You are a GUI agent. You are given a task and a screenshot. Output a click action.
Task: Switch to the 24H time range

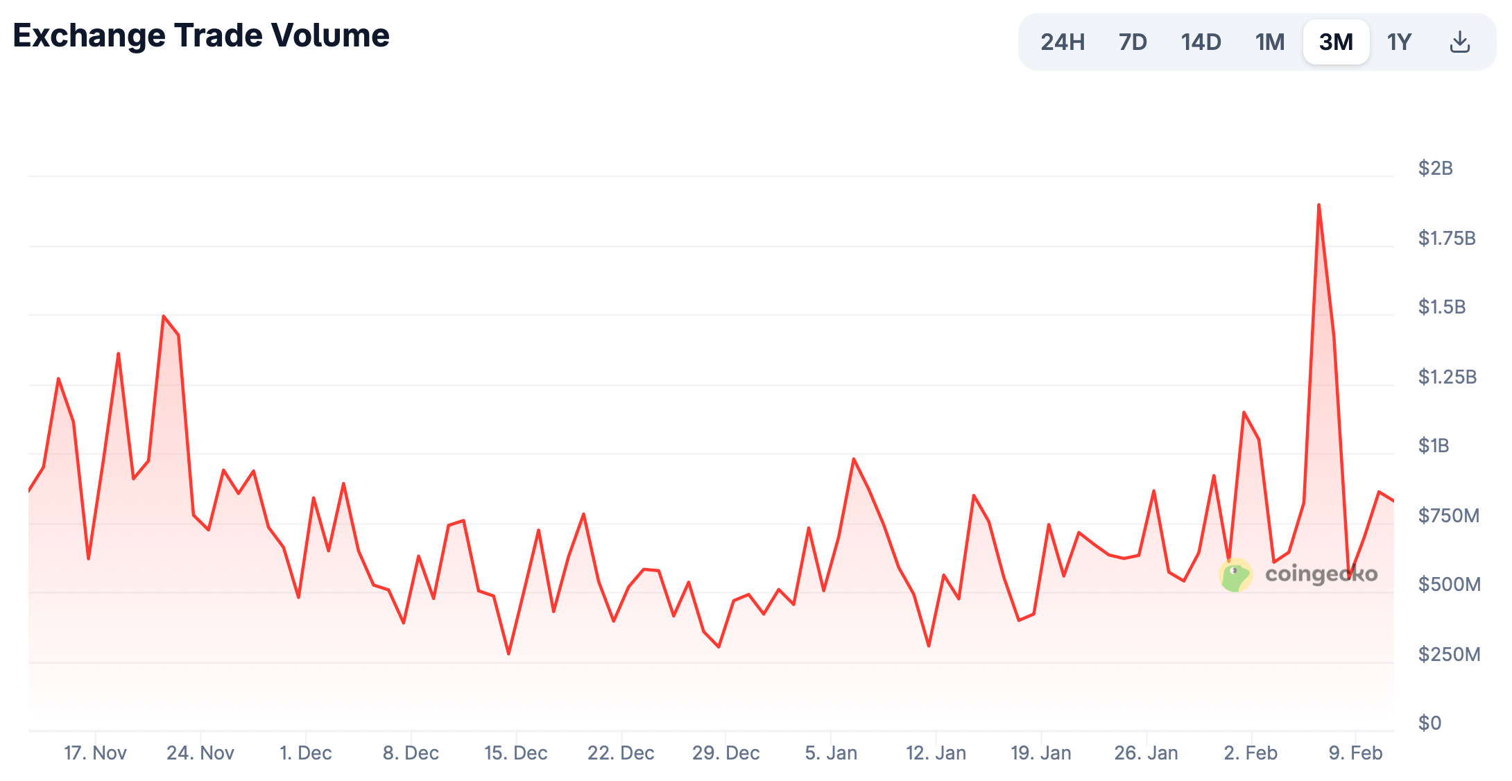(x=1062, y=42)
